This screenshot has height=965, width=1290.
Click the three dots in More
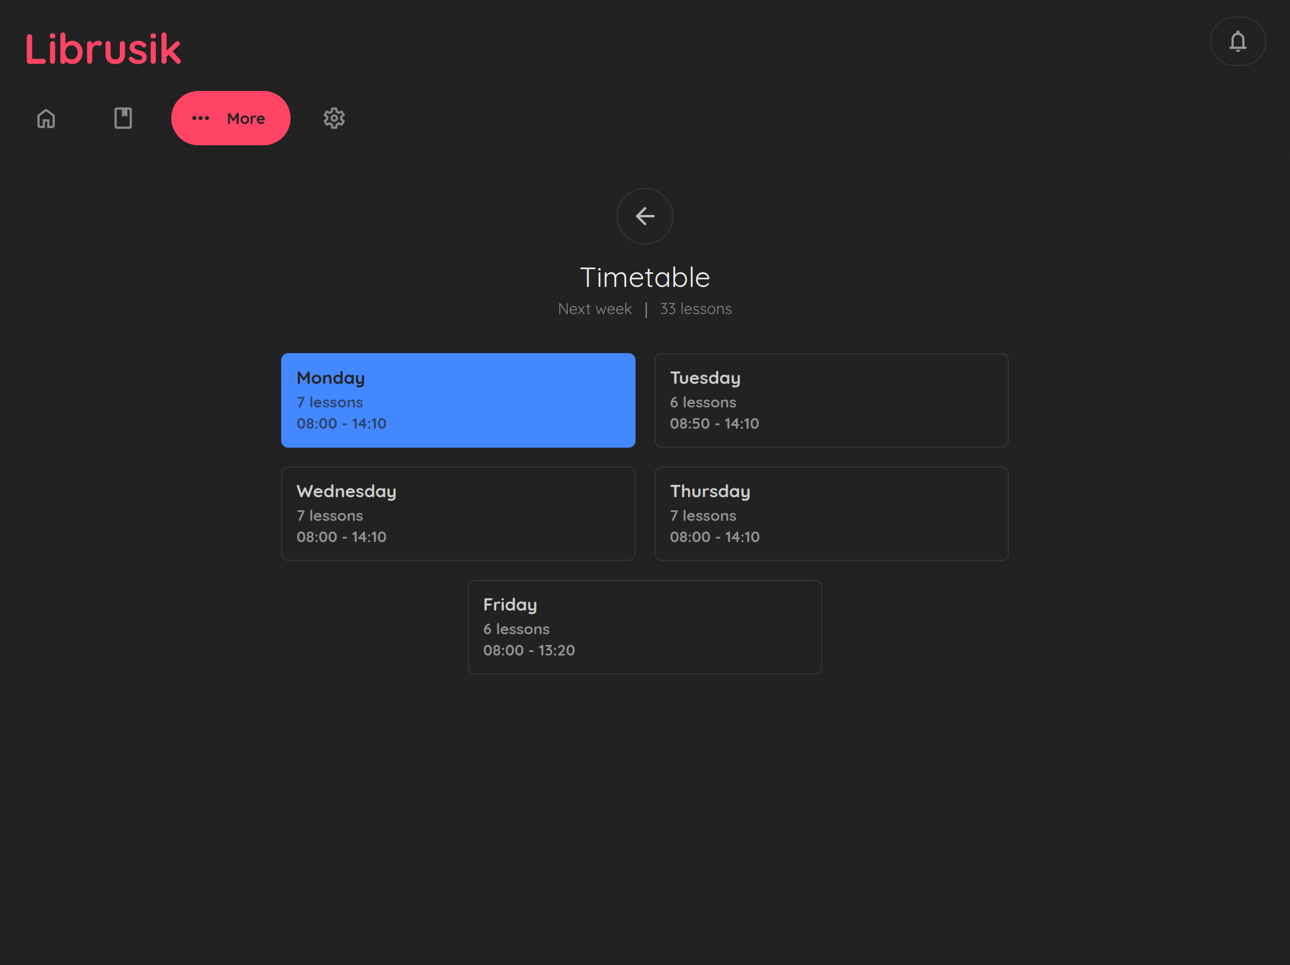coord(201,118)
